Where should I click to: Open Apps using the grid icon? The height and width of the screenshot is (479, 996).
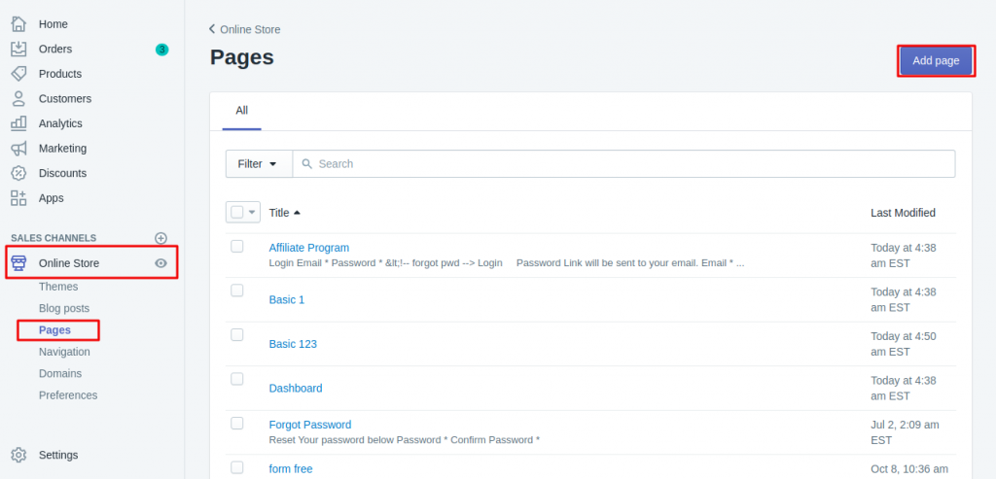(18, 198)
